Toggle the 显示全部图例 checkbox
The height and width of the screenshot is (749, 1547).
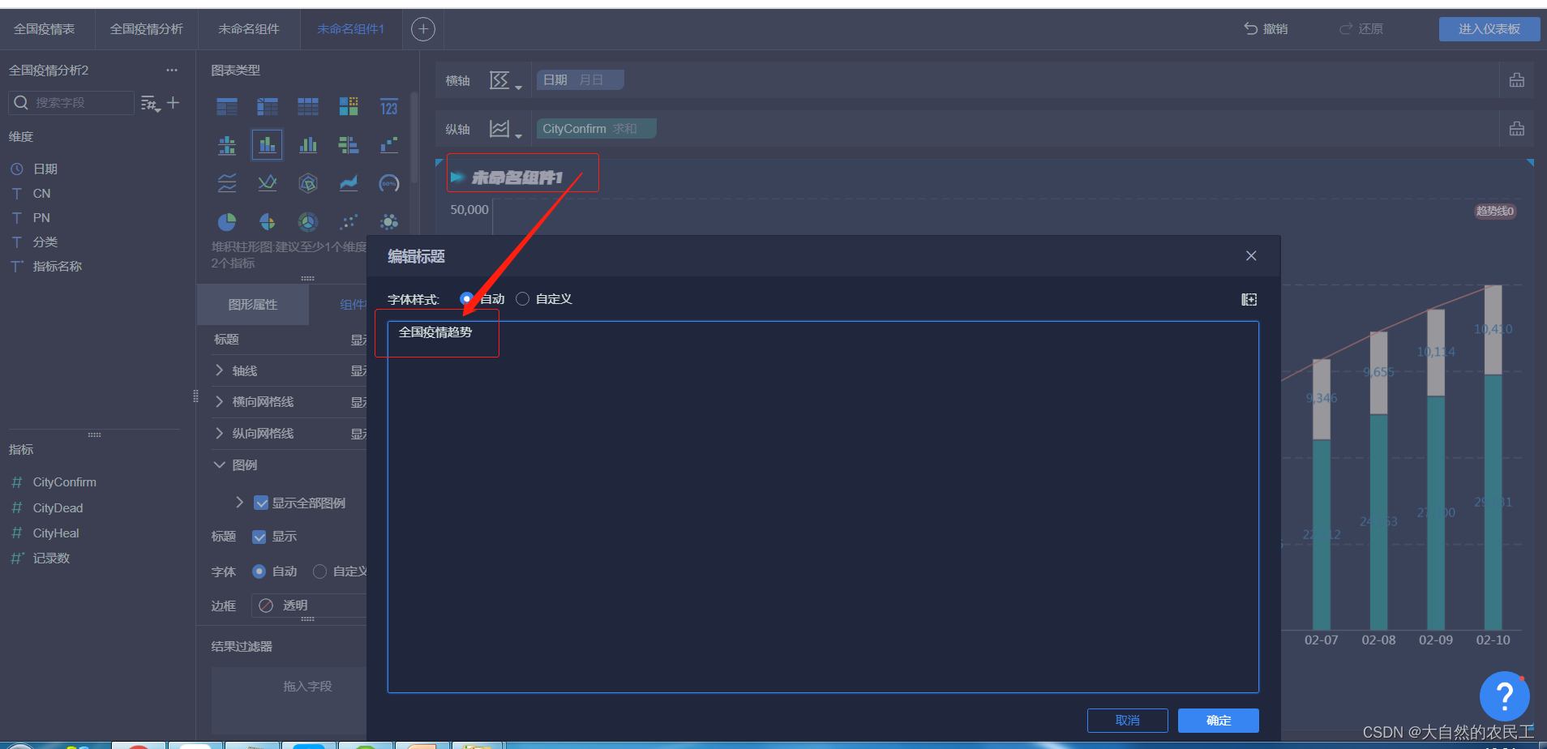(x=261, y=503)
